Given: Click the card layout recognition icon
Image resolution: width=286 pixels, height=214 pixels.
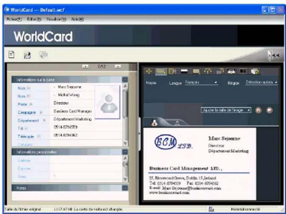Looking at the screenshot, I should [x=172, y=72].
